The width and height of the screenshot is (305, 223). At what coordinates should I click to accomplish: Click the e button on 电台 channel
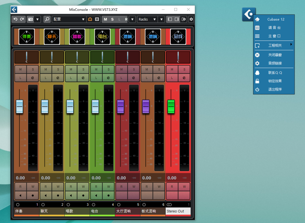tap(108, 78)
